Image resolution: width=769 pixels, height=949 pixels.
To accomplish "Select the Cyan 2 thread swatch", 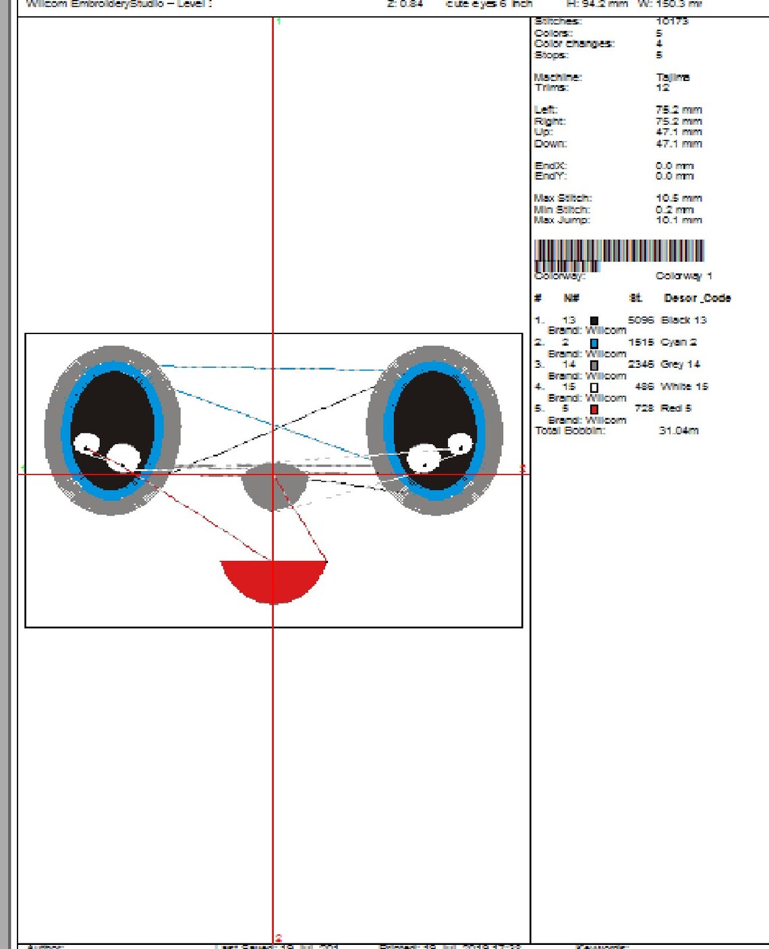I will (594, 344).
